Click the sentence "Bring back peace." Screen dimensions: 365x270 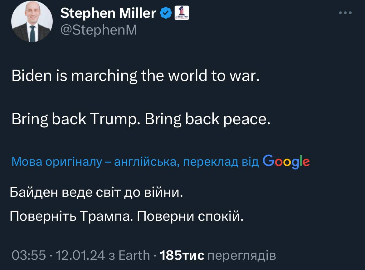[207, 120]
